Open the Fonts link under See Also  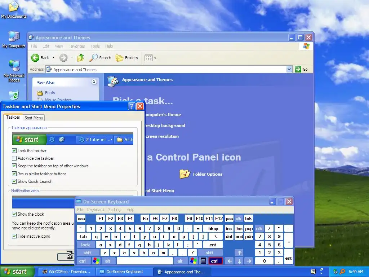point(50,93)
